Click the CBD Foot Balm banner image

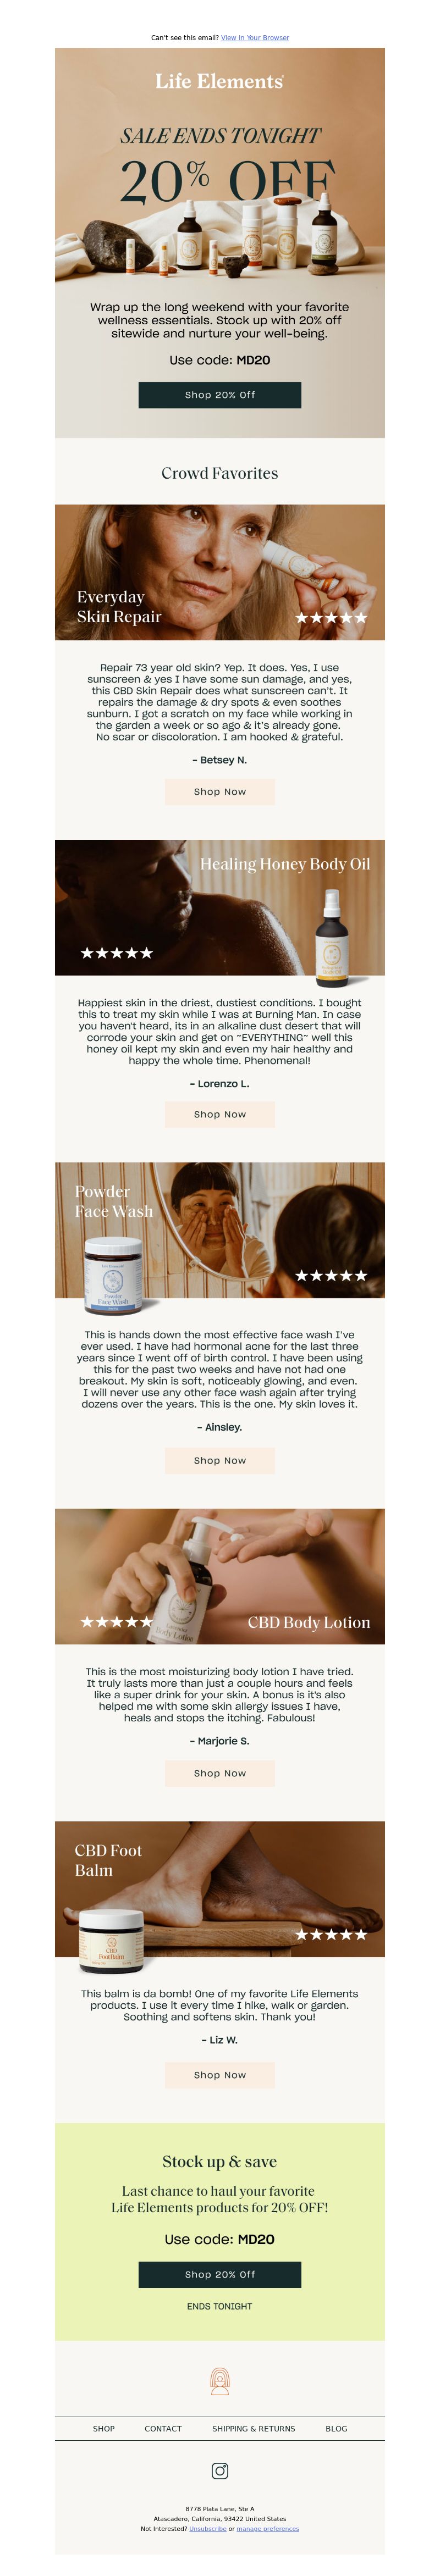coord(220,1889)
